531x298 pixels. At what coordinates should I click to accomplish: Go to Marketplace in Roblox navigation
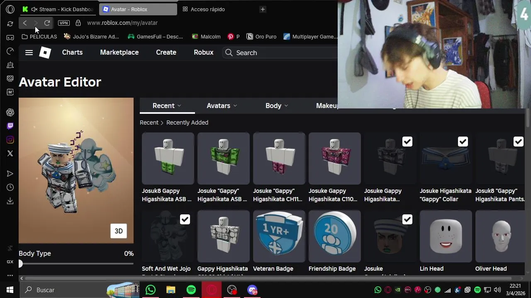pos(119,52)
